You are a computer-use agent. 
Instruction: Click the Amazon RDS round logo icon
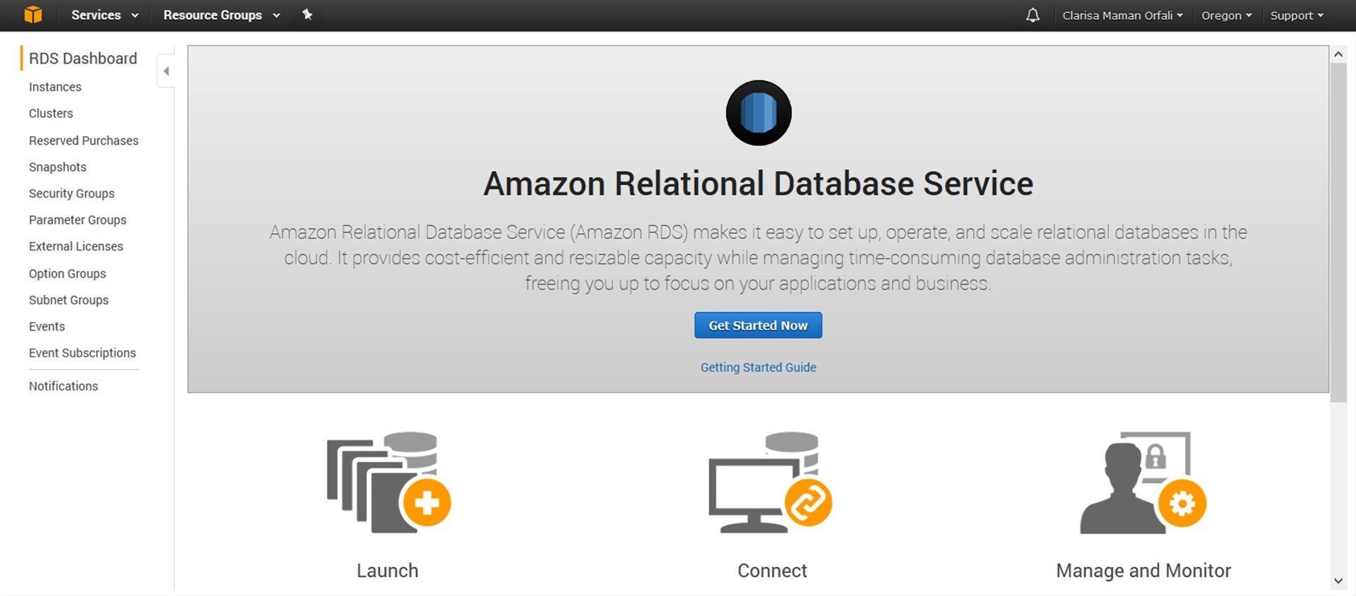tap(759, 113)
